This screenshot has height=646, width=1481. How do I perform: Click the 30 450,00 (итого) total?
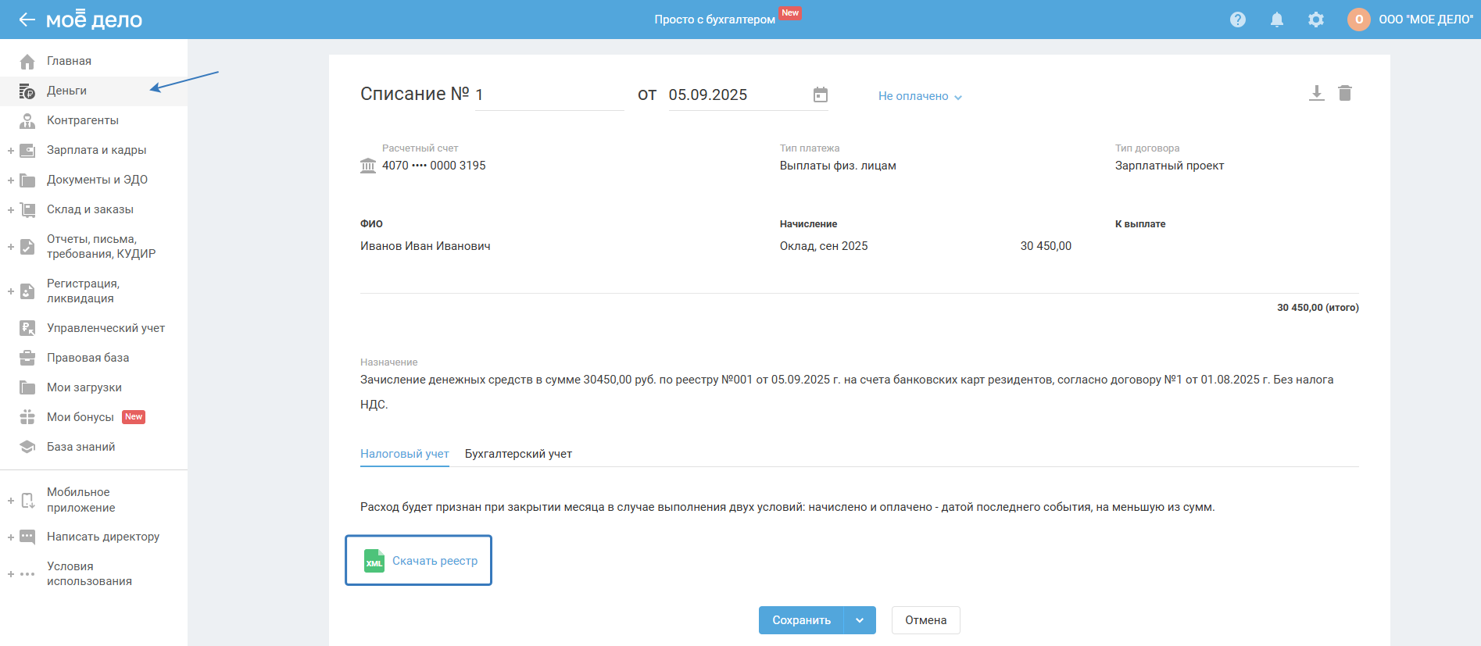pos(1318,308)
